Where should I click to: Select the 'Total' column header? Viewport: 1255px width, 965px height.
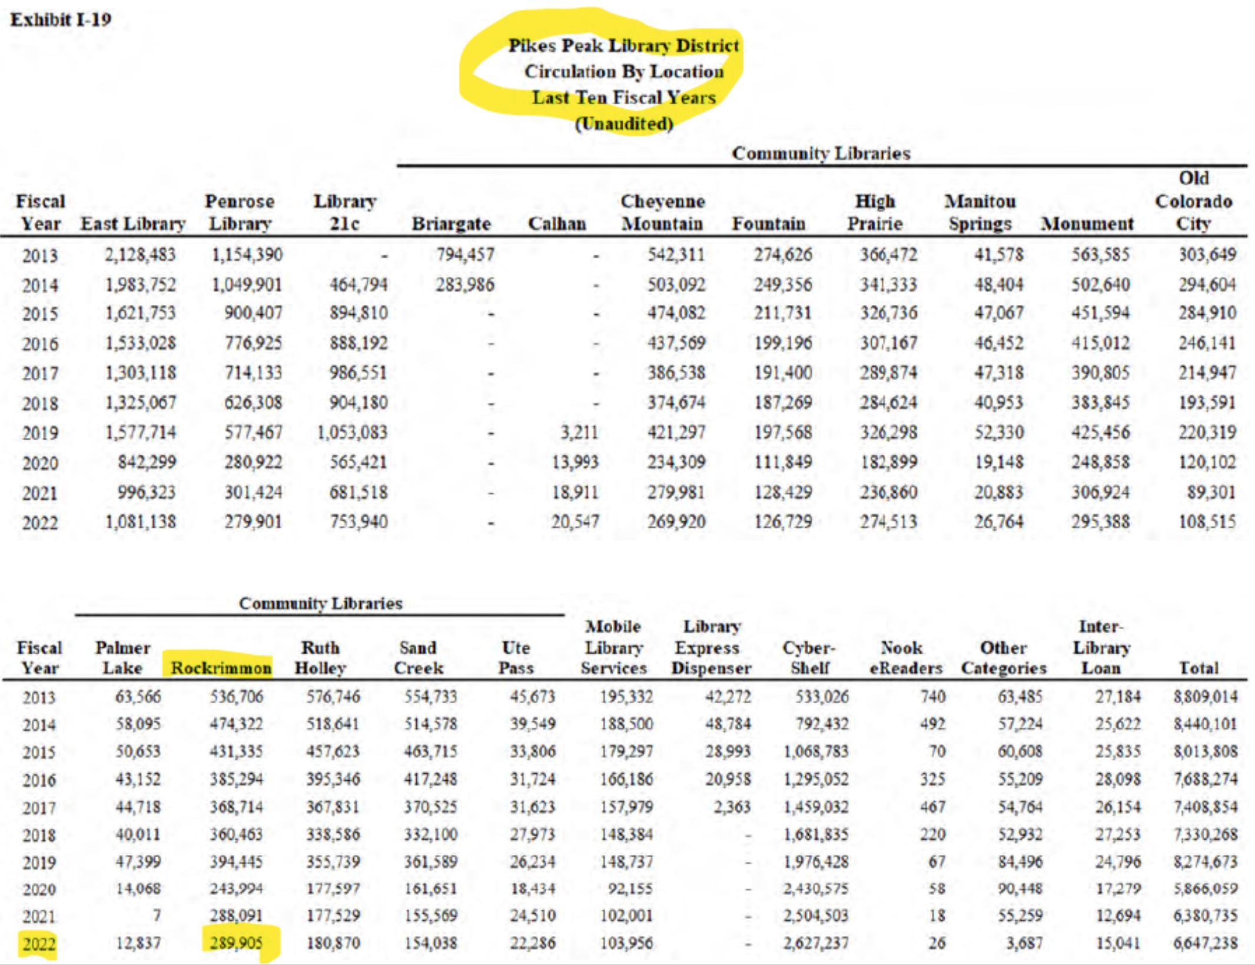click(1199, 668)
